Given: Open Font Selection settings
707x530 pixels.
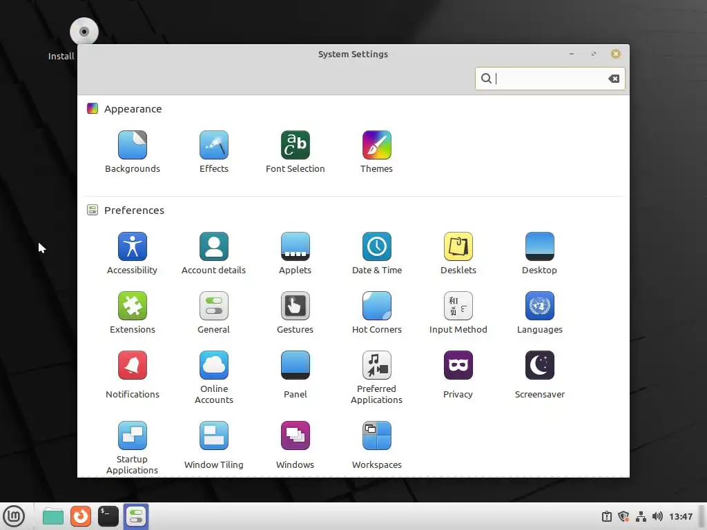Looking at the screenshot, I should [x=296, y=152].
